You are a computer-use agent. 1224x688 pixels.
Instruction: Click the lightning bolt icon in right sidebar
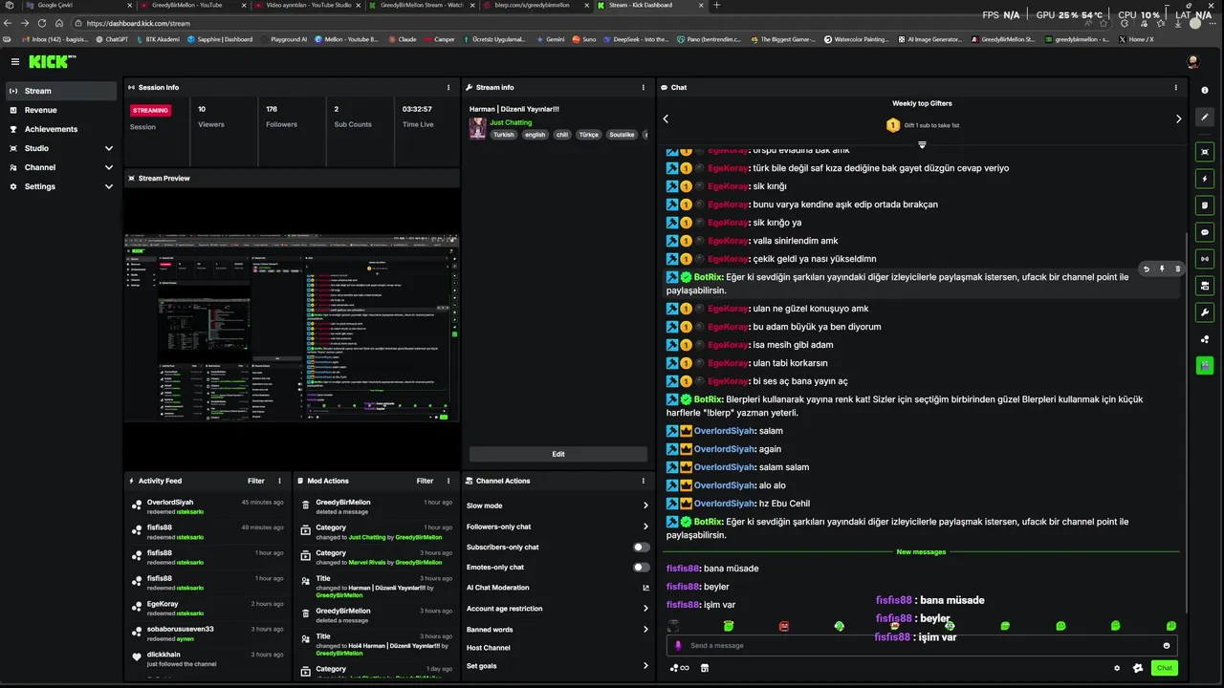1205,179
